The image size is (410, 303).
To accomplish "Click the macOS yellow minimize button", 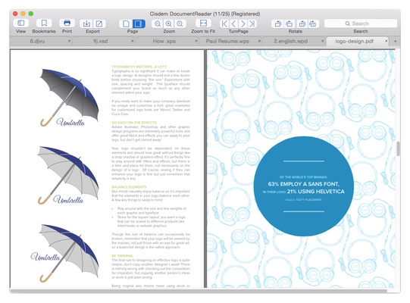I will [x=23, y=14].
